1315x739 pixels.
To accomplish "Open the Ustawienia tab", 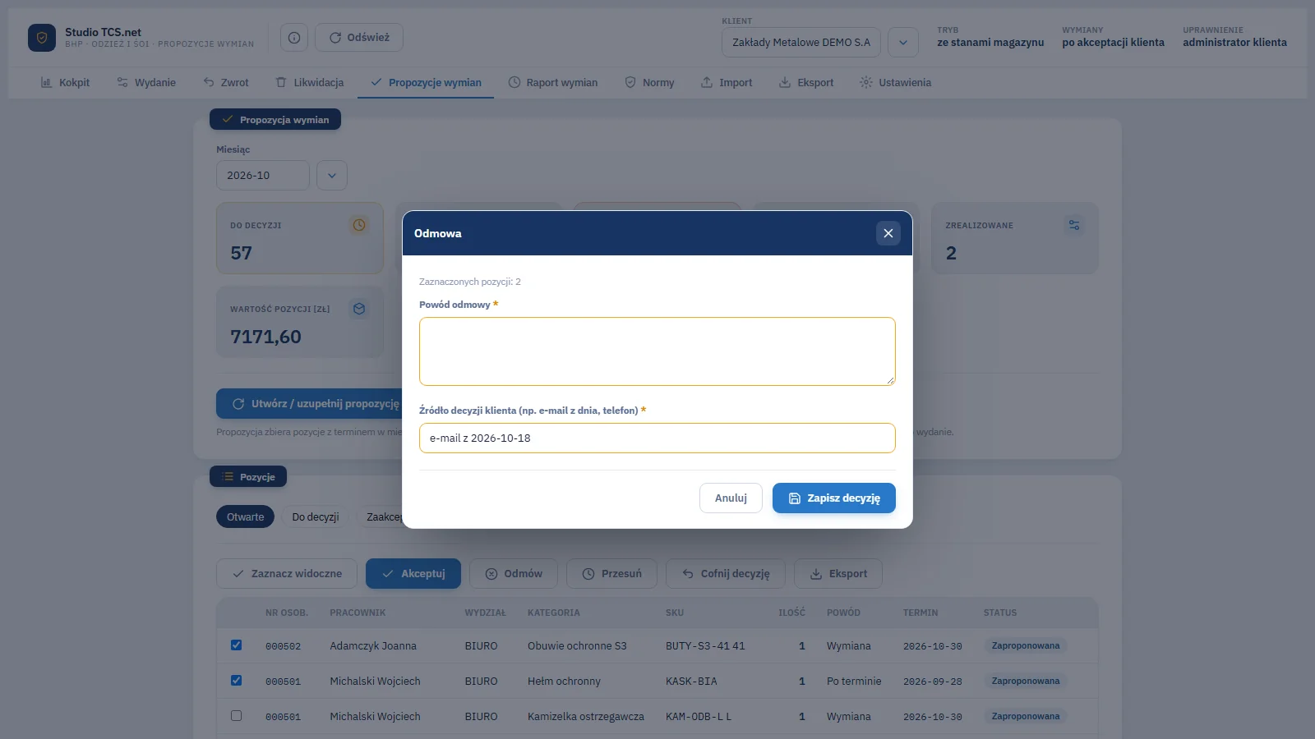I will click(896, 83).
